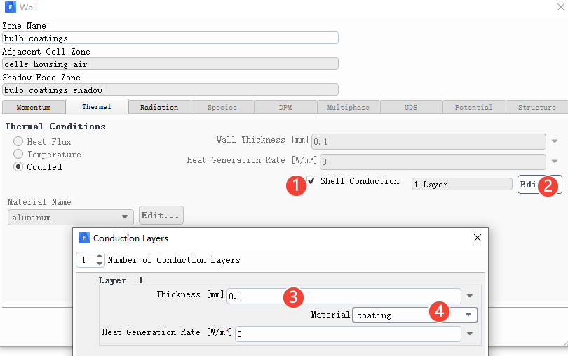
Task: Open the UDS tab
Action: coord(411,107)
